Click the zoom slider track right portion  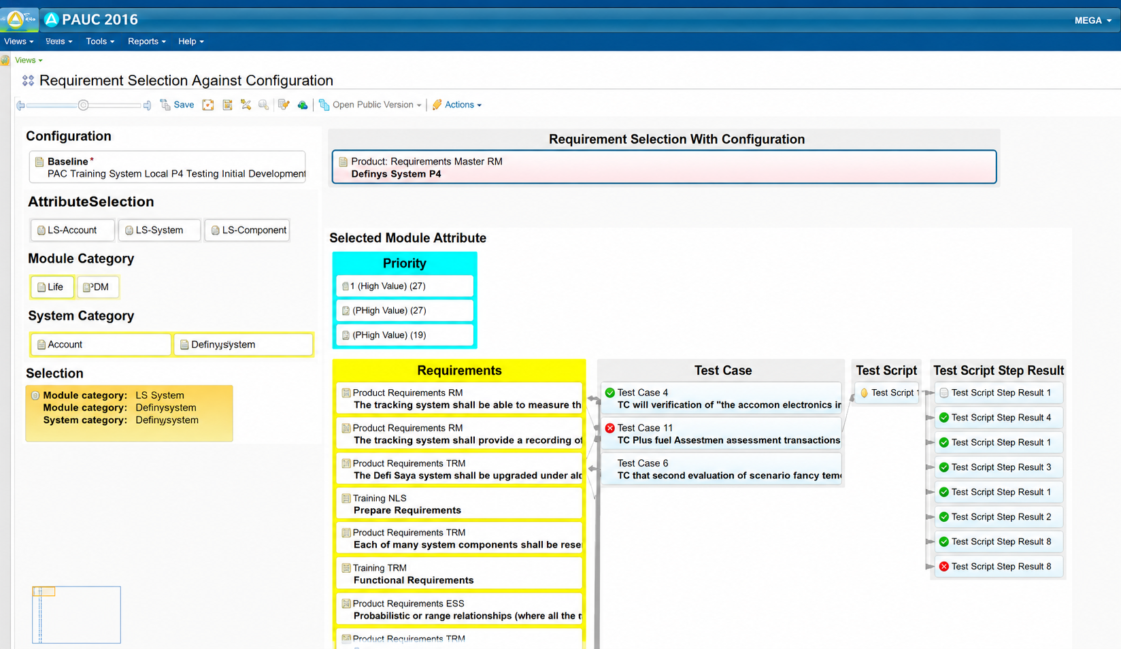114,105
